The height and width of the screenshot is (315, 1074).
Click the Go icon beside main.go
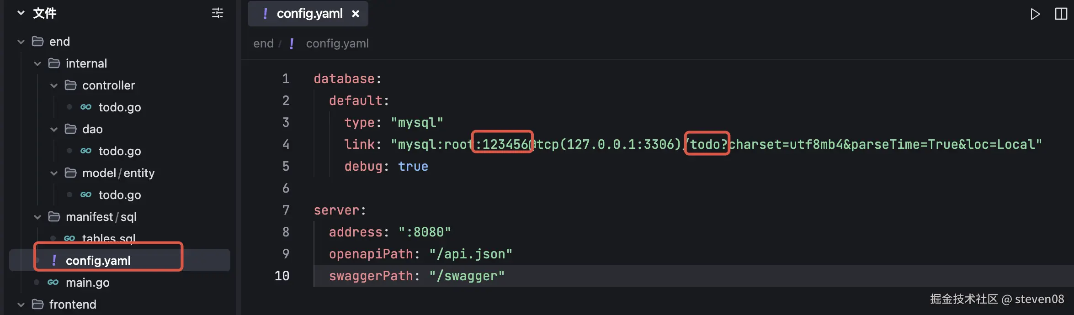tap(53, 283)
